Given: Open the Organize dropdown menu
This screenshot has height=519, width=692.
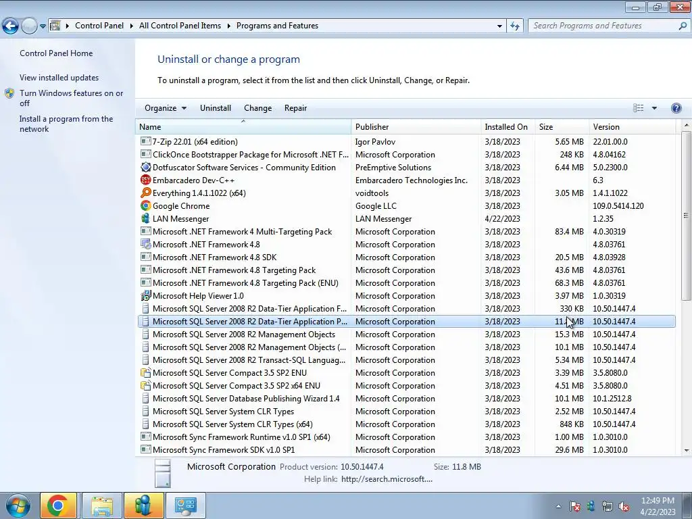Looking at the screenshot, I should pos(166,108).
